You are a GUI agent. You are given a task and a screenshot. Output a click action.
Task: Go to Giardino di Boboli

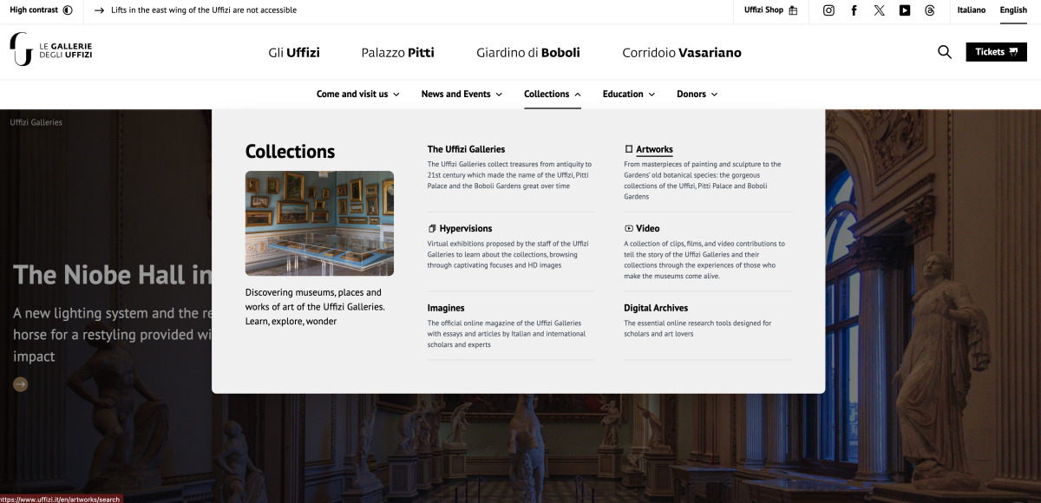pyautogui.click(x=527, y=52)
